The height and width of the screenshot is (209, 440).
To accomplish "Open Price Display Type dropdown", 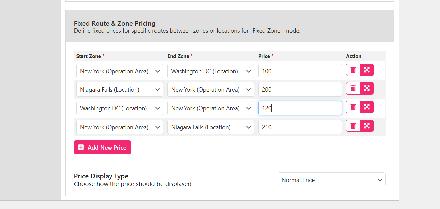I will point(331,180).
